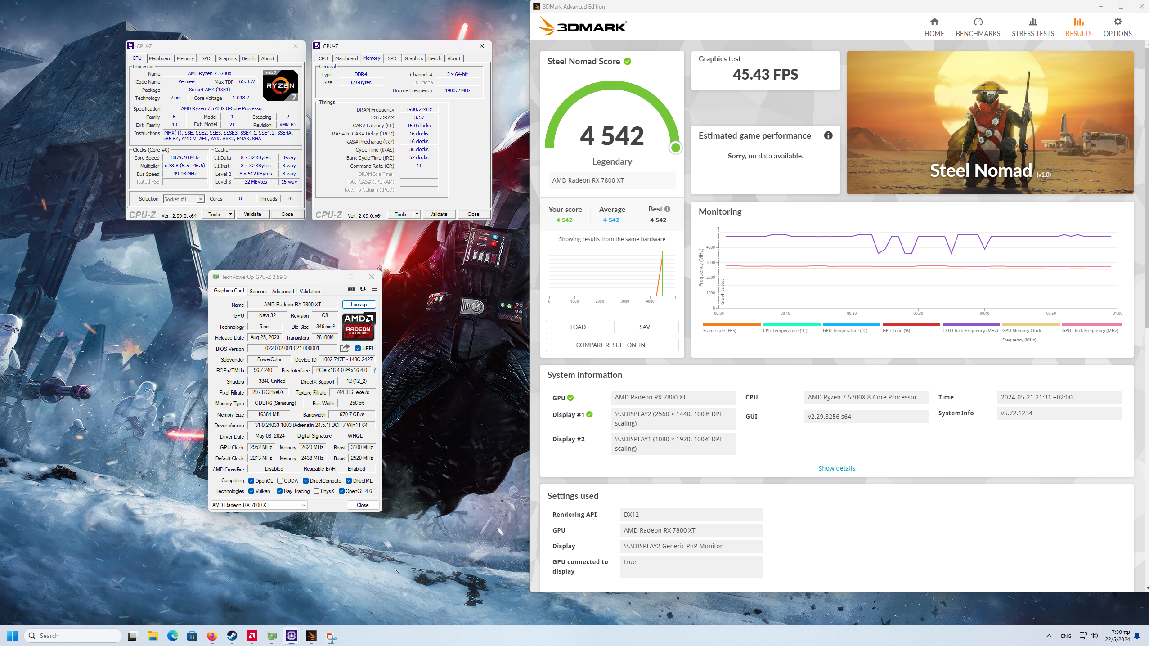Switch to Mainboard tab in left CPU-Z window
Viewport: 1149px width, 646px height.
tap(160, 58)
